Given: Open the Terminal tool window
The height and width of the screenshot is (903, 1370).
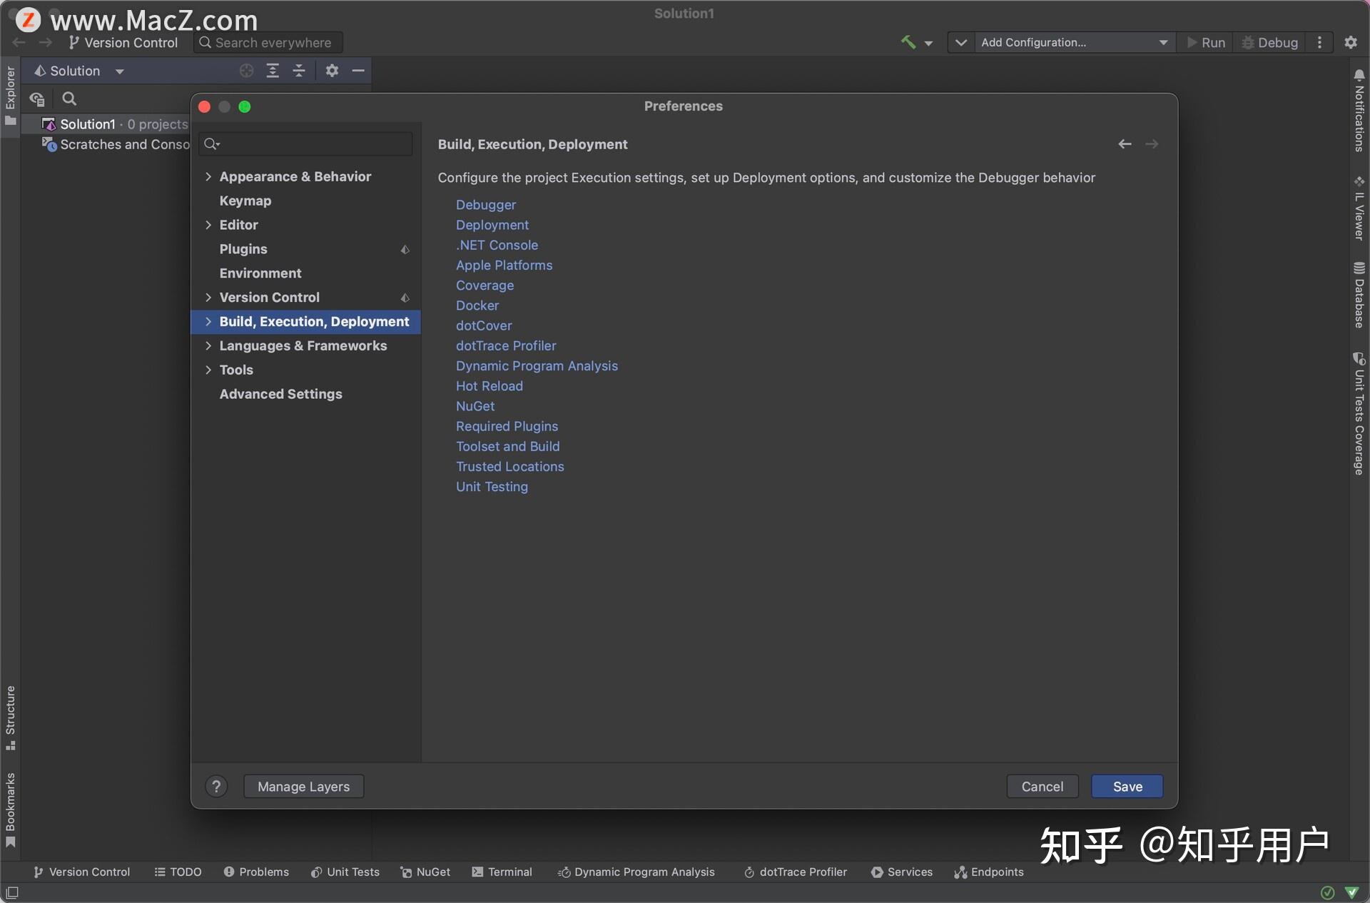Looking at the screenshot, I should pos(502,872).
